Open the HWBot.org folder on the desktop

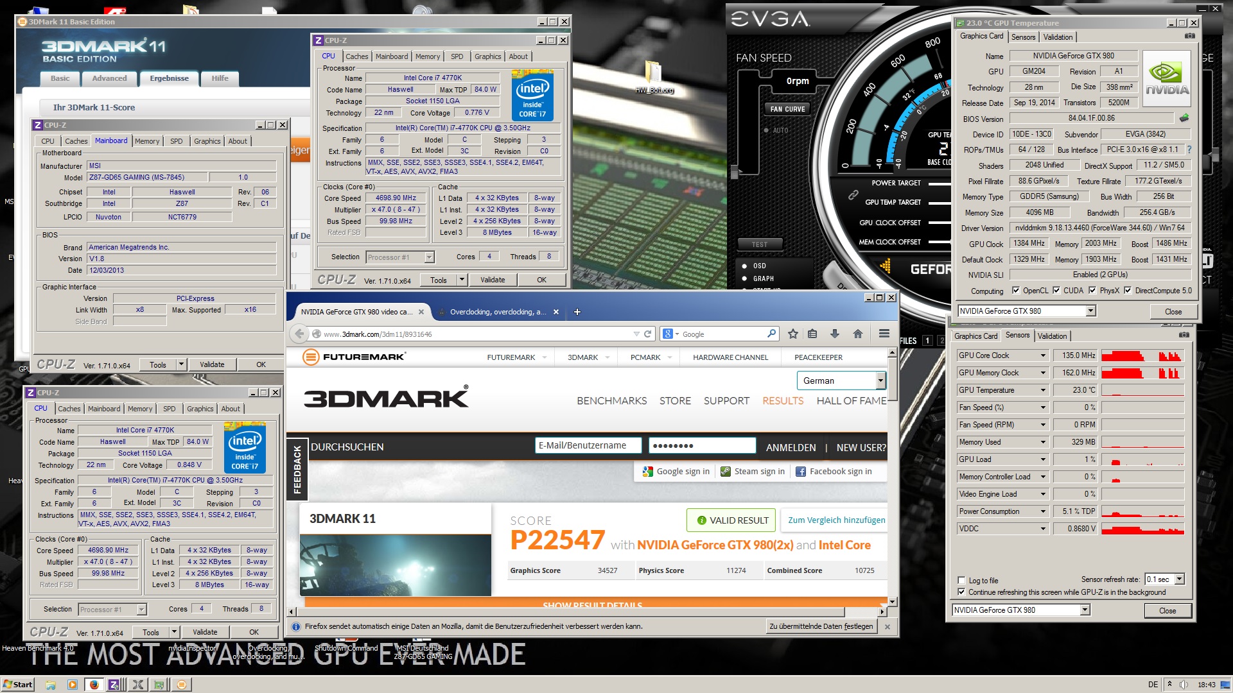653,77
